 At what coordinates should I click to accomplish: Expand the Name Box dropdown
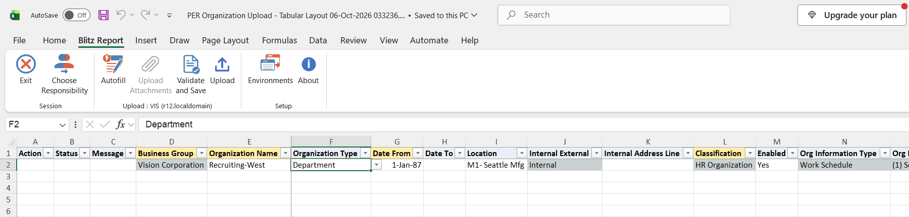(x=63, y=124)
